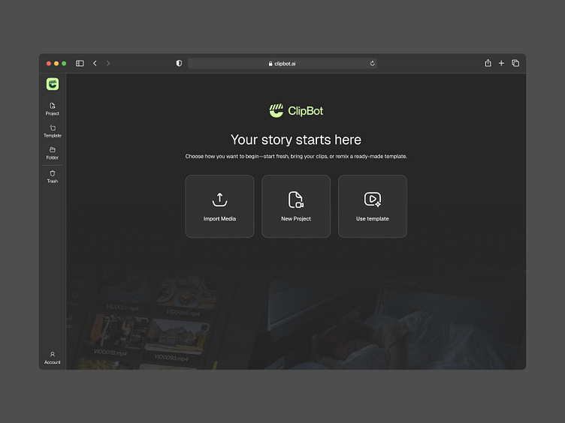Click the 'Choose how you want to begin' subtitle
Viewport: 565px width, 423px height.
[x=296, y=156]
